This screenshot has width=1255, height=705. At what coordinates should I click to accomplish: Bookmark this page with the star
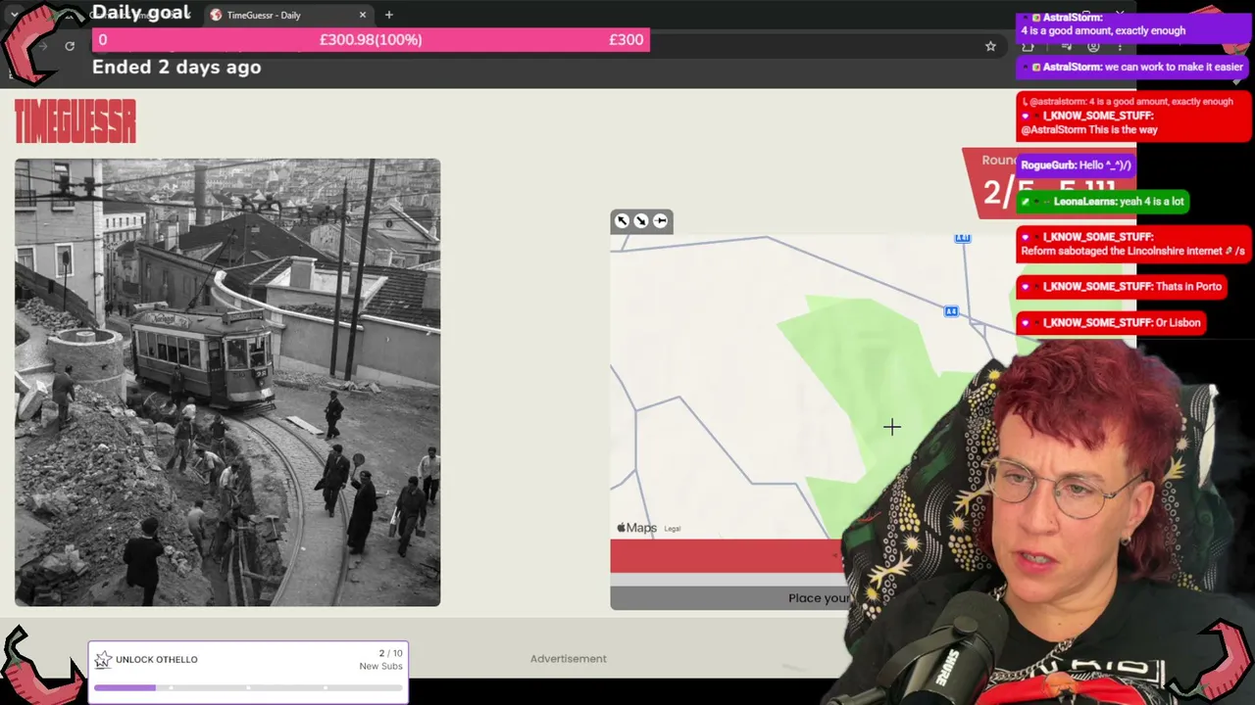[990, 46]
